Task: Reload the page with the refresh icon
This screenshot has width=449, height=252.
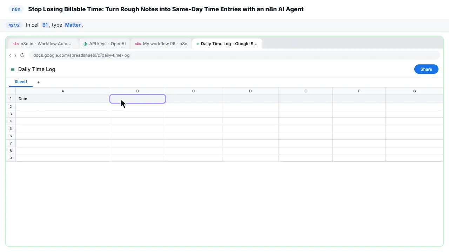Action: point(22,55)
